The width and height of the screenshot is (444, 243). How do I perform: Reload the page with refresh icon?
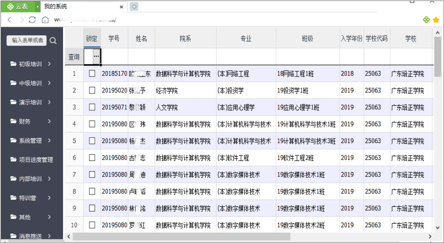point(32,19)
